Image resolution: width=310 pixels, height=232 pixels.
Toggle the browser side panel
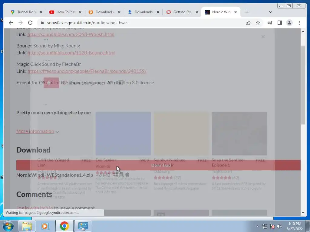click(279, 23)
